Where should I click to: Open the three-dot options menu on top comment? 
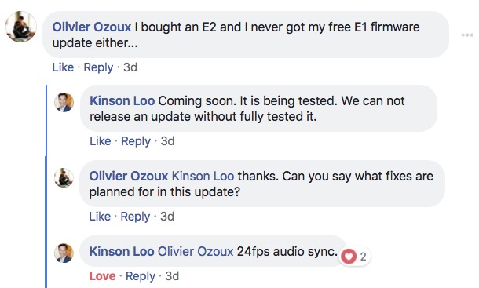pos(466,35)
